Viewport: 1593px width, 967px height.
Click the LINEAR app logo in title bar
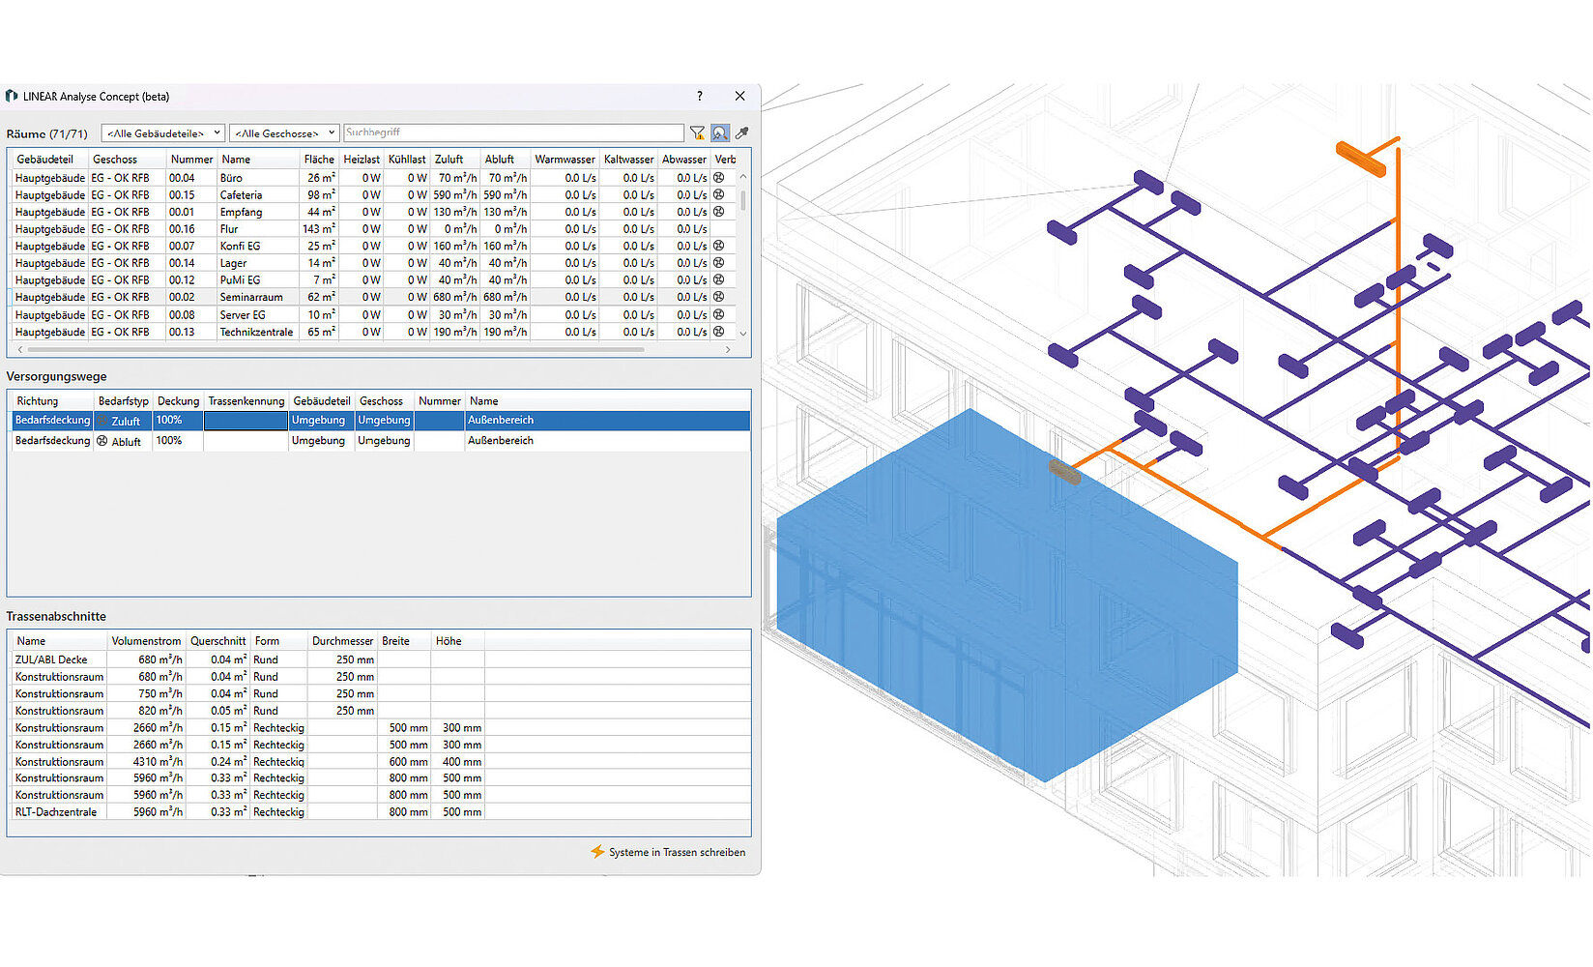tap(12, 96)
